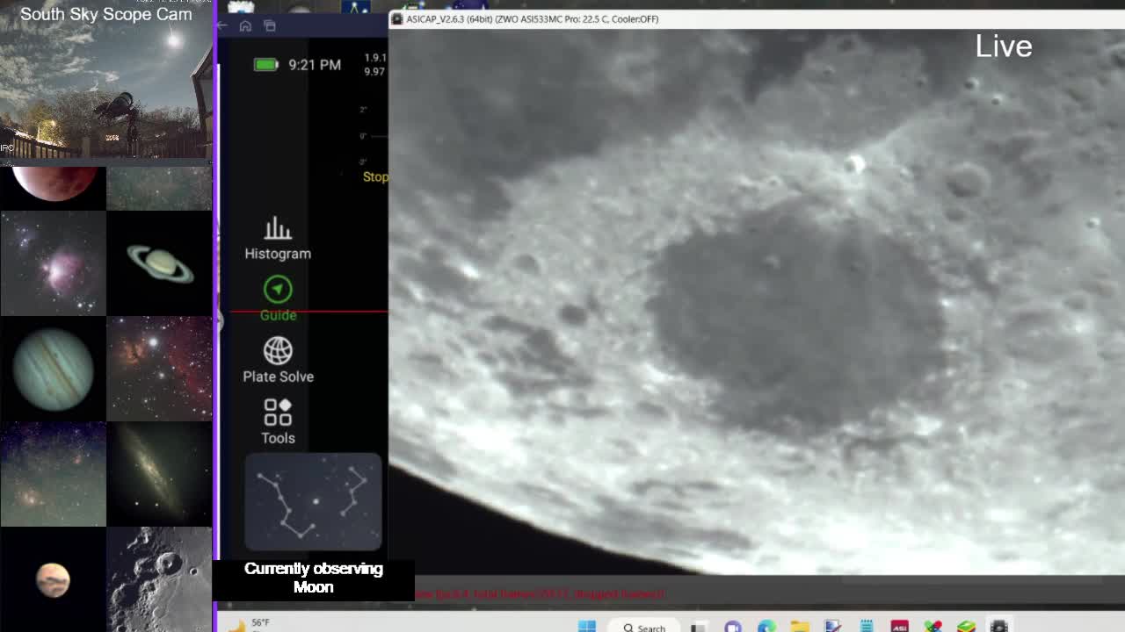Open the red ASI app taskbar icon
This screenshot has height=632, width=1125.
click(899, 627)
